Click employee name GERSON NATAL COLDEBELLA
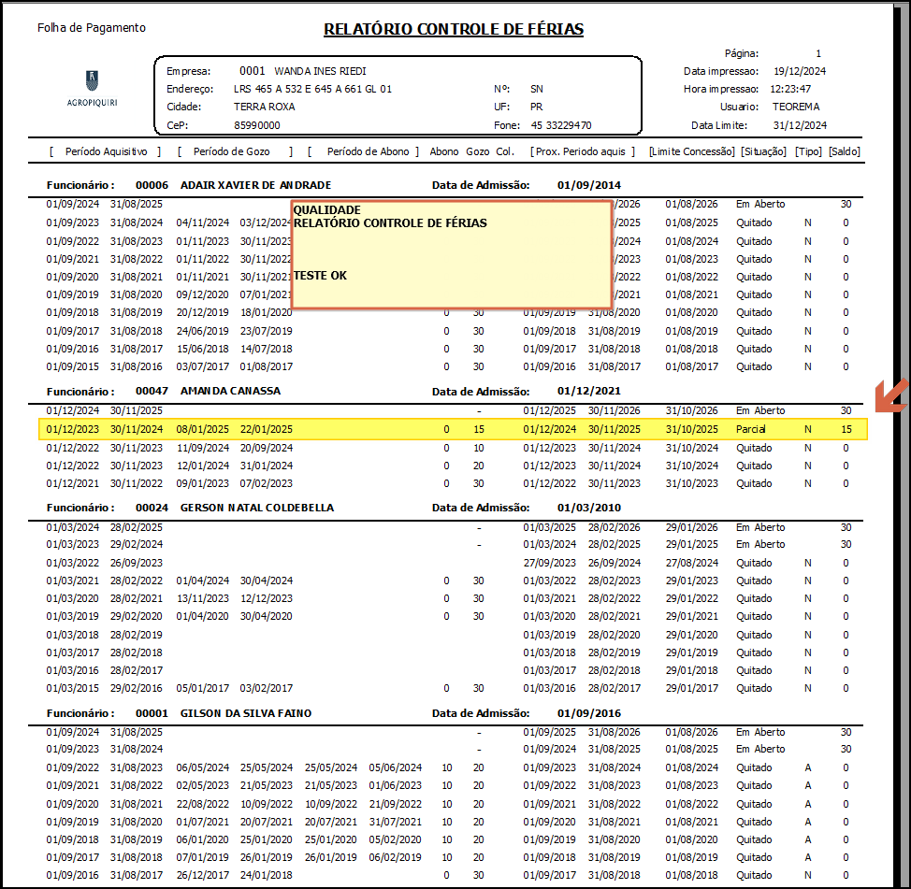This screenshot has width=911, height=889. [x=257, y=508]
